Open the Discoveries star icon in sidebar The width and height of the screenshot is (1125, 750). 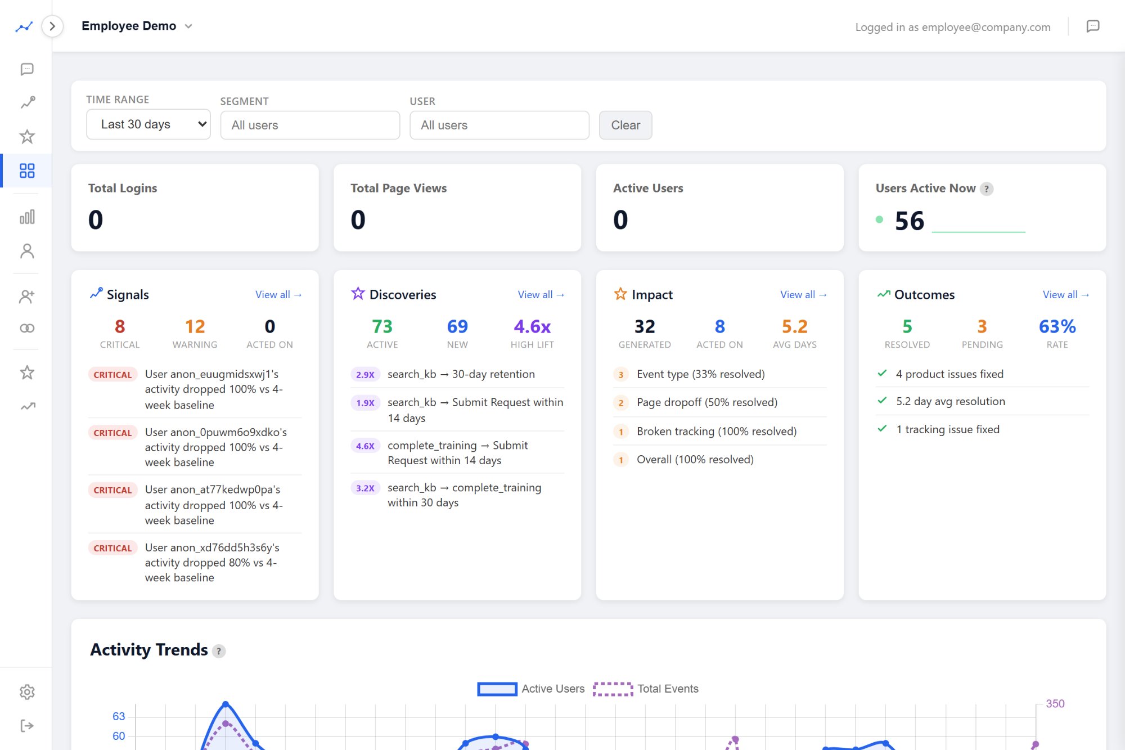[26, 136]
